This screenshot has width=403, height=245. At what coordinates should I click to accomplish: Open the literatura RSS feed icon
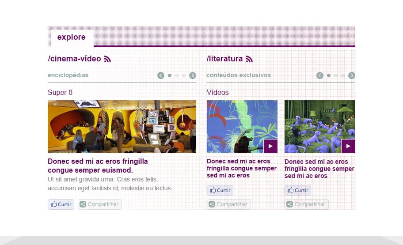(249, 59)
